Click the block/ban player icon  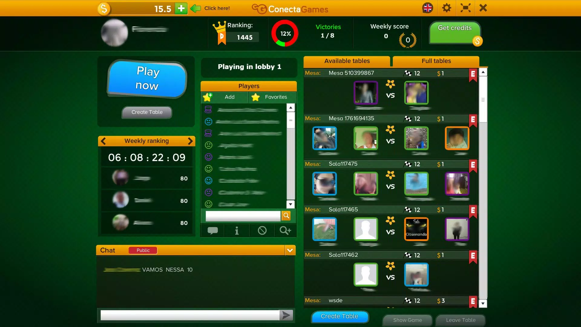click(261, 230)
